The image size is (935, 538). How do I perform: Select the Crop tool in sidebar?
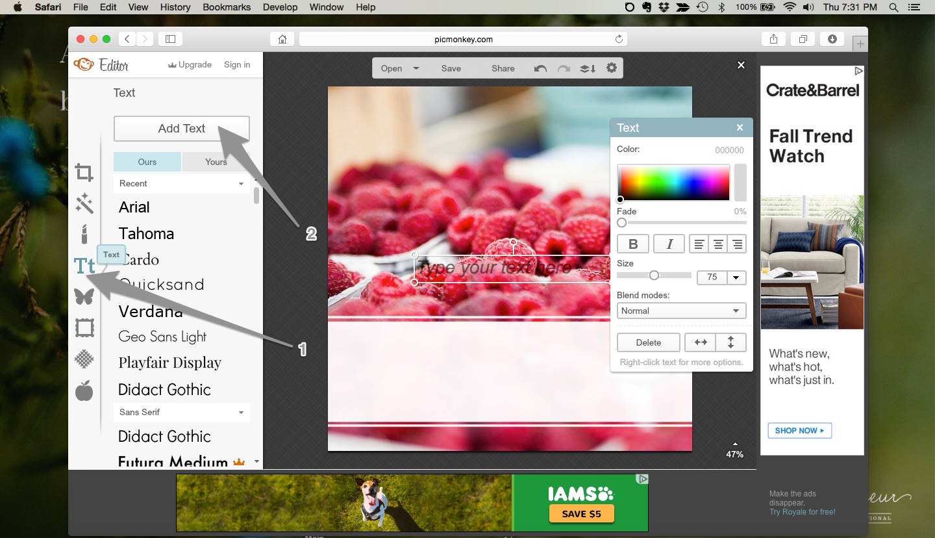pos(84,173)
